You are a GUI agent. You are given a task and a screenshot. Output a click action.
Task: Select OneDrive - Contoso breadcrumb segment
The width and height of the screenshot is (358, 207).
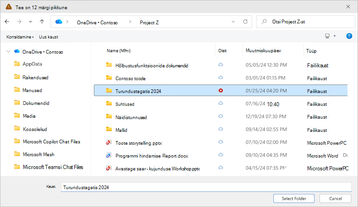[x=97, y=22]
